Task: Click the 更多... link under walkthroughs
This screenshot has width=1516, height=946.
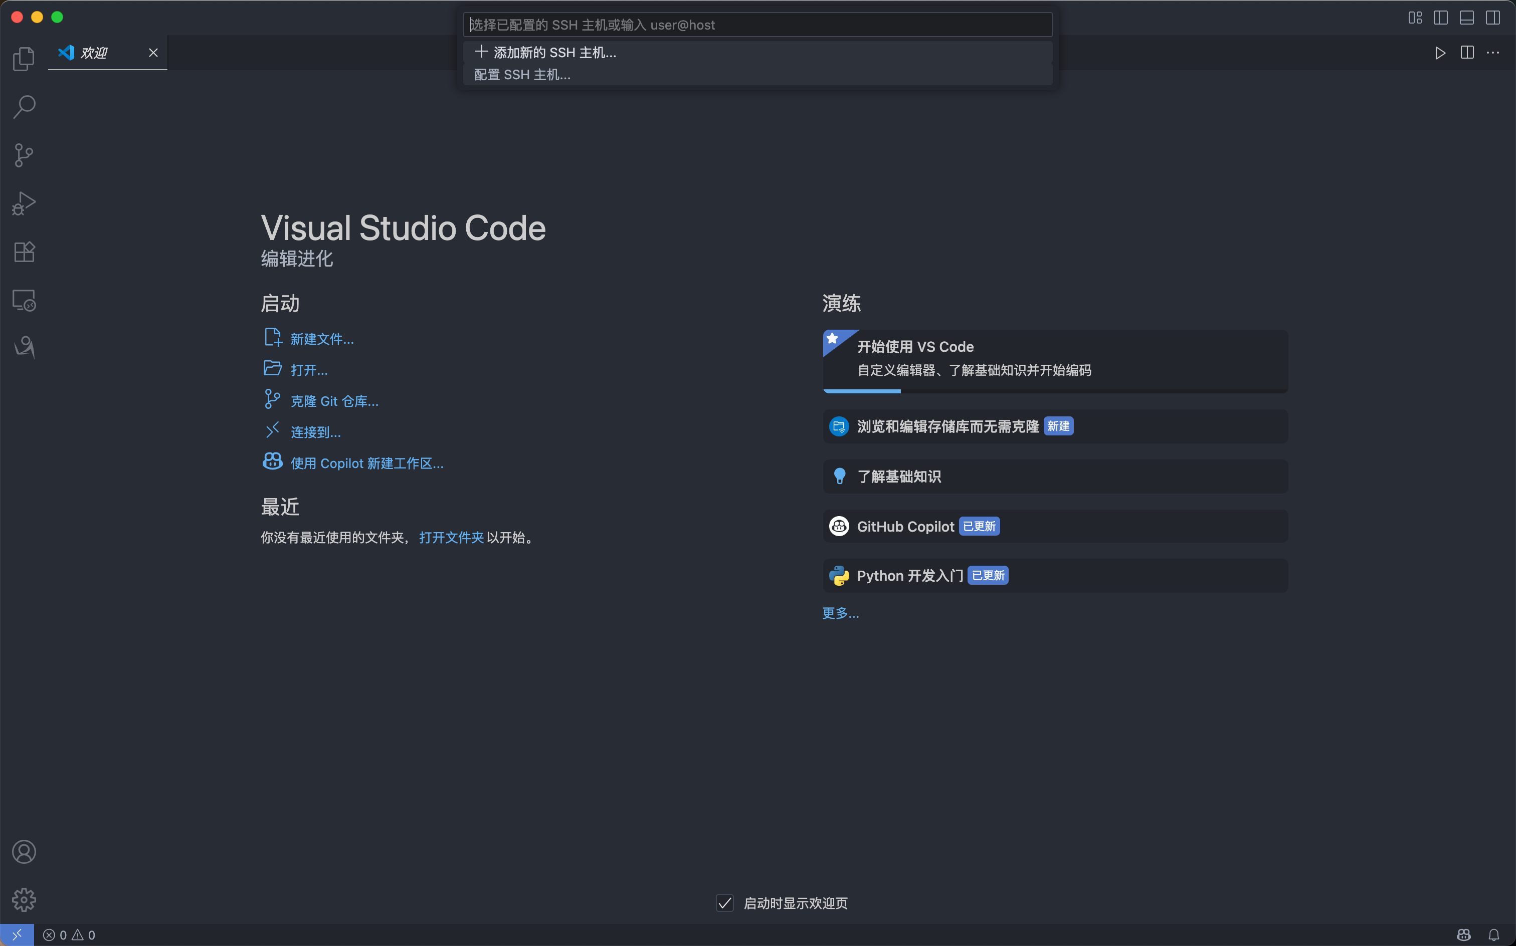Action: point(840,613)
